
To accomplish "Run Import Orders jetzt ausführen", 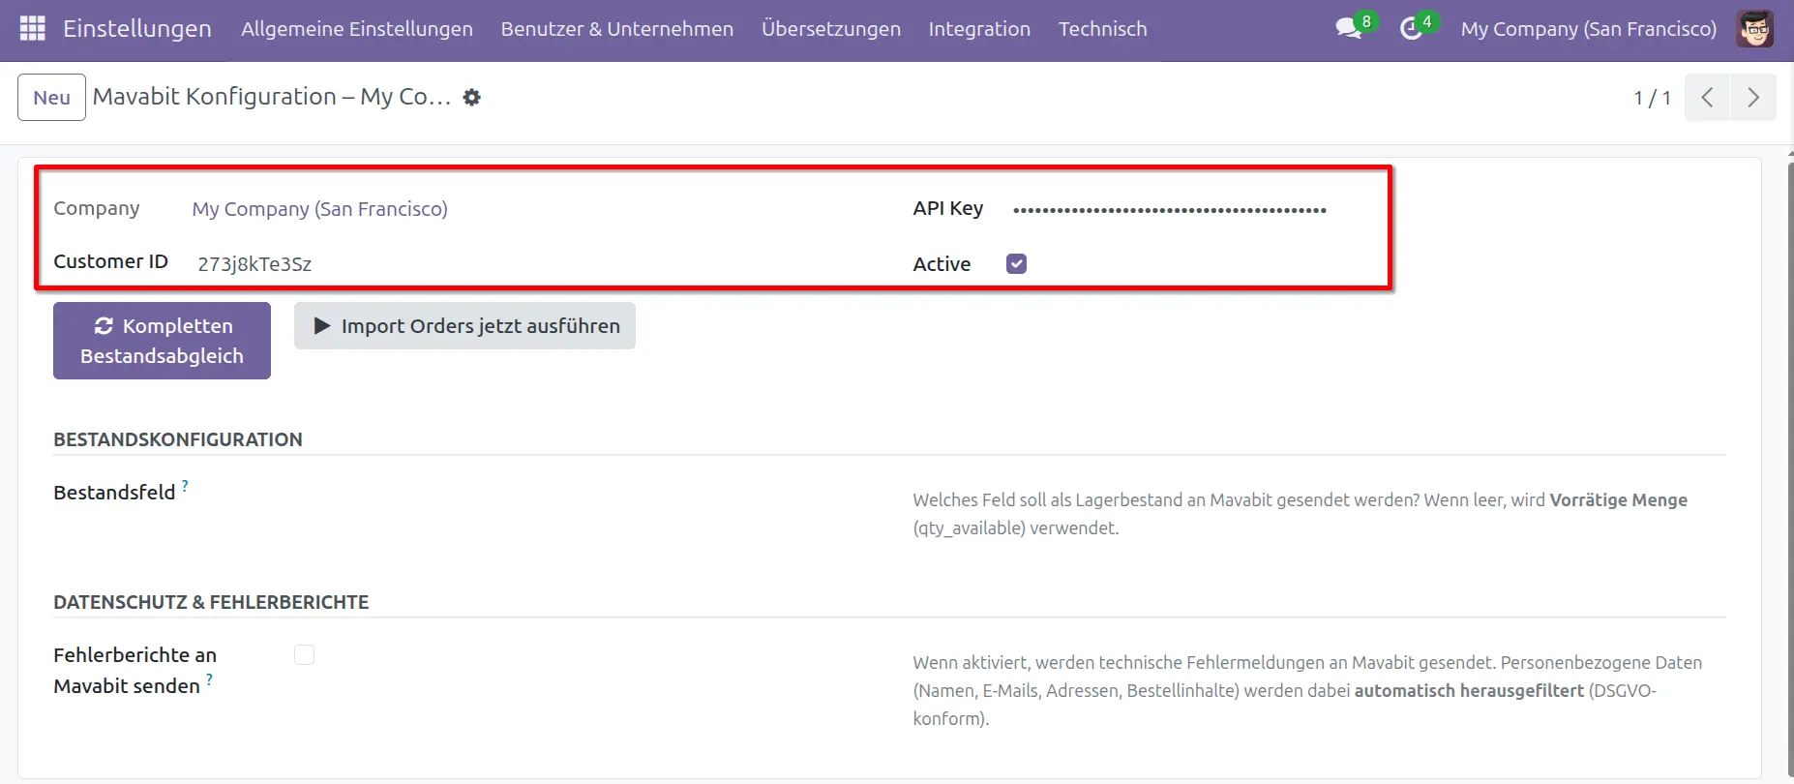I will 464,326.
